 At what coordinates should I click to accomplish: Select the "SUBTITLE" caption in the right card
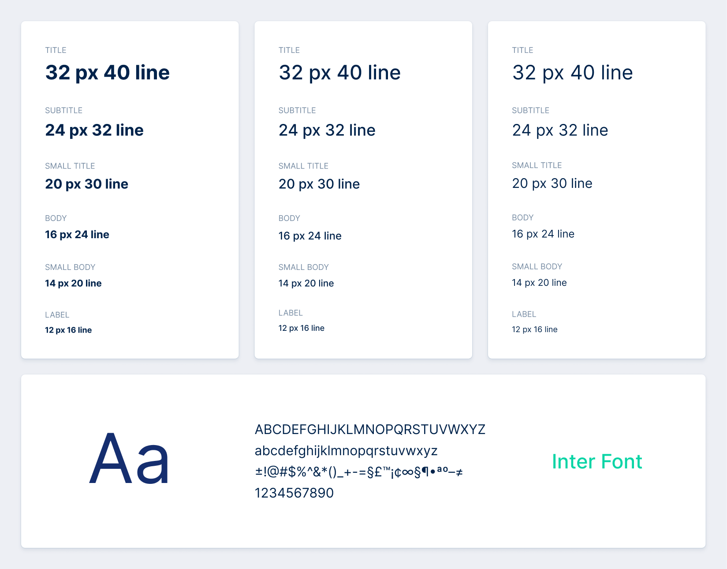tap(530, 110)
